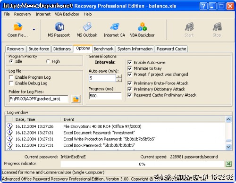Browse for the log files folder
Image resolution: width=236 pixels, height=183 pixels.
(x=76, y=99)
